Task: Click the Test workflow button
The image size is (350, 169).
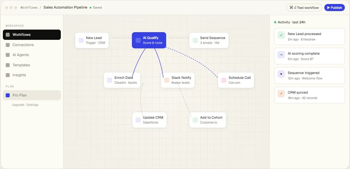Action: (x=304, y=8)
